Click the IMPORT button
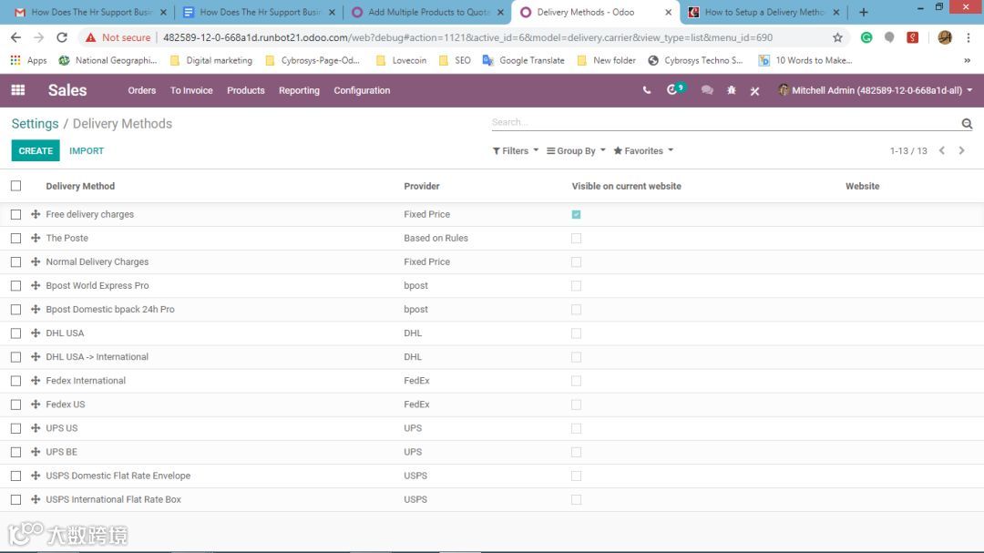Image resolution: width=984 pixels, height=553 pixels. [x=87, y=150]
